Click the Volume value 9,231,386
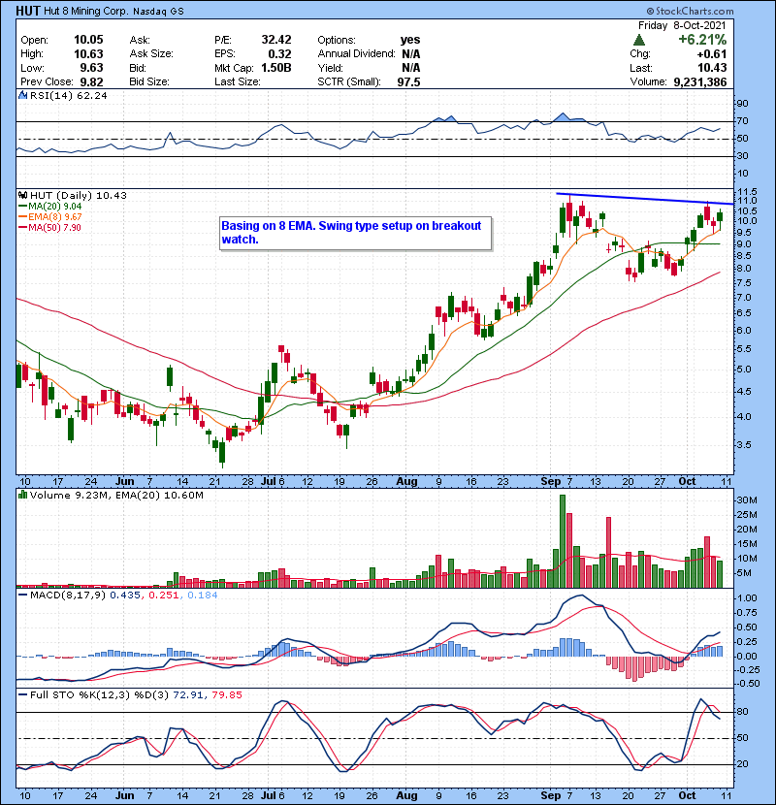The width and height of the screenshot is (776, 805). (700, 82)
